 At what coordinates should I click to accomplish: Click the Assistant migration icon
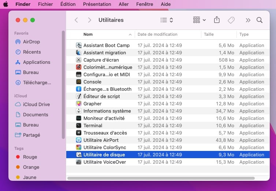pos(79,52)
